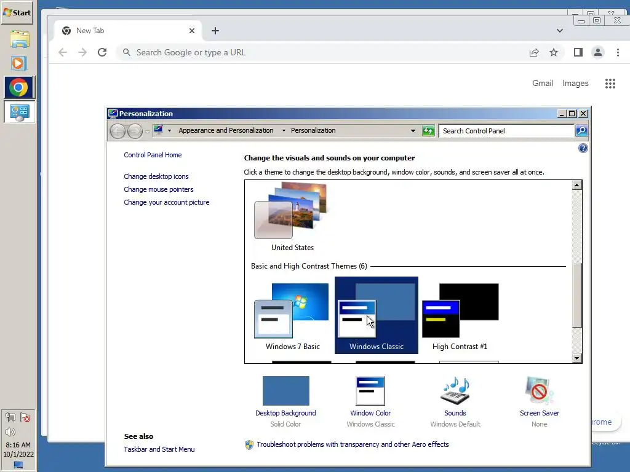This screenshot has height=472, width=630.
Task: Click the Personalization back arrow button
Action: [118, 131]
